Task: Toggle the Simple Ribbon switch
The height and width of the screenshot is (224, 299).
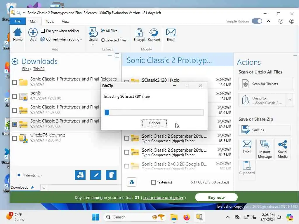Action: pyautogui.click(x=257, y=21)
